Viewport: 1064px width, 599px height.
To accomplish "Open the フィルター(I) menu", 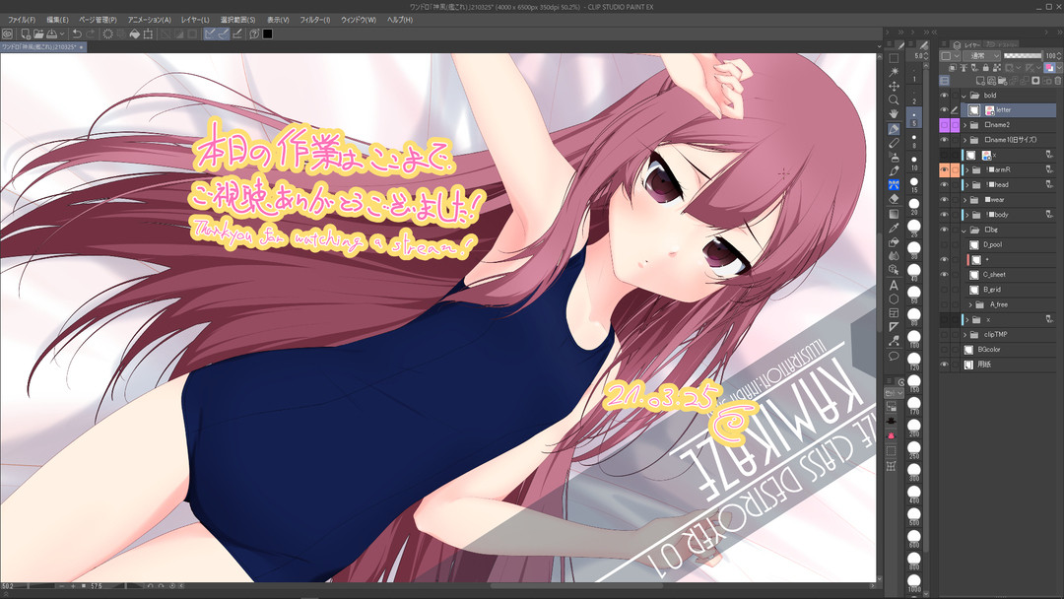I will pos(315,20).
